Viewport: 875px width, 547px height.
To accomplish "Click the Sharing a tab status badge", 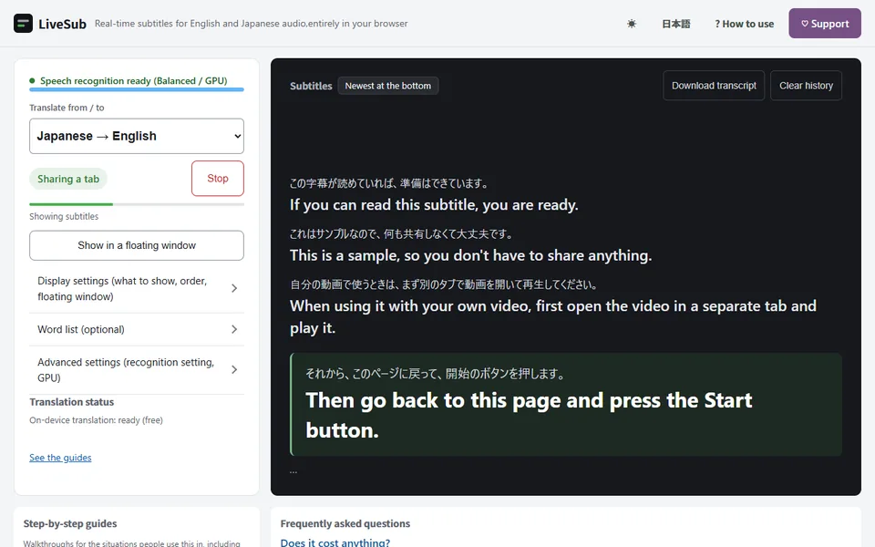I will 68,179.
